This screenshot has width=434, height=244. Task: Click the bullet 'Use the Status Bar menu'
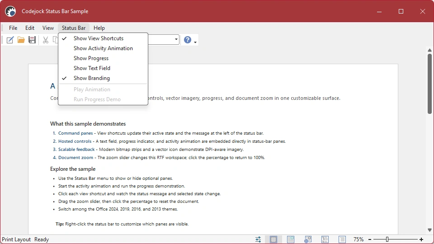click(x=115, y=178)
